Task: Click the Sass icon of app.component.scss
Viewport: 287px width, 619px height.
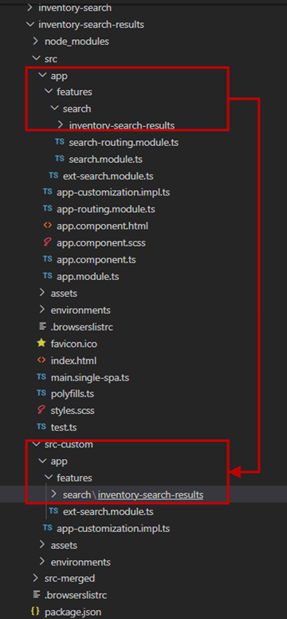Action: click(47, 242)
